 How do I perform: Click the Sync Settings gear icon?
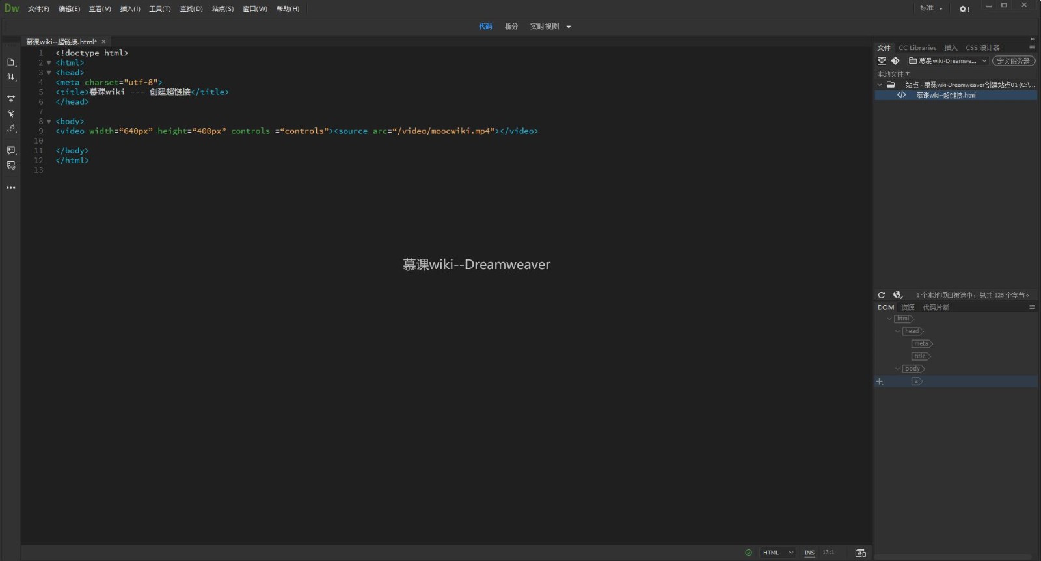point(964,8)
